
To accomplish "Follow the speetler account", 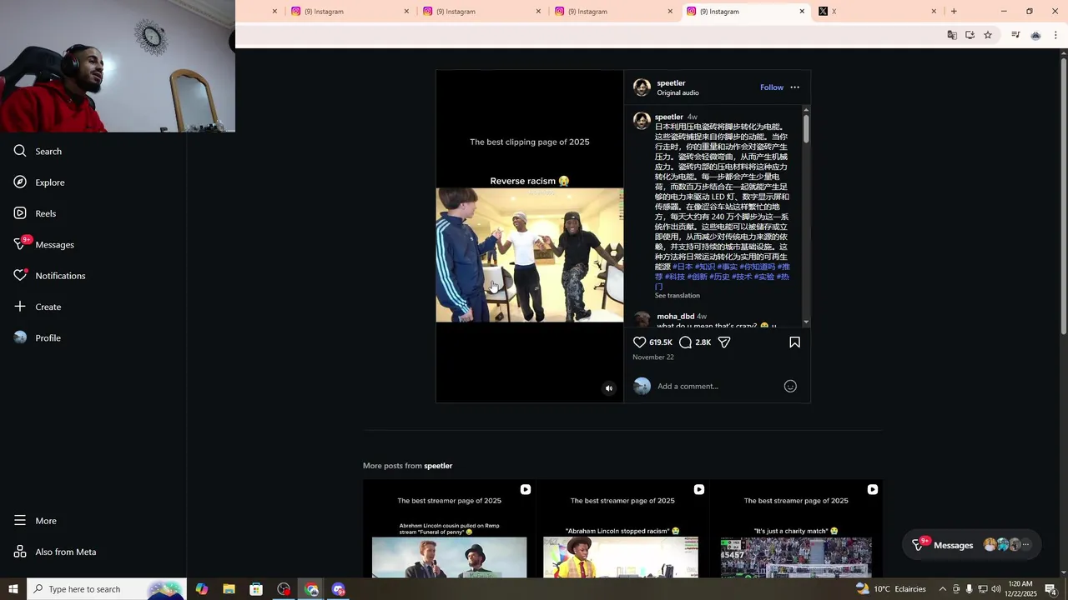I will (772, 87).
